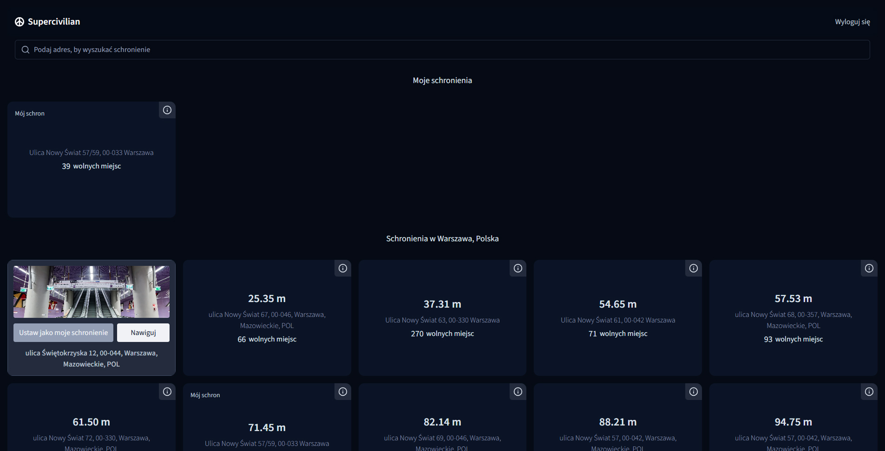Click the Nawiguj button
Image resolution: width=885 pixels, height=451 pixels.
pos(143,333)
